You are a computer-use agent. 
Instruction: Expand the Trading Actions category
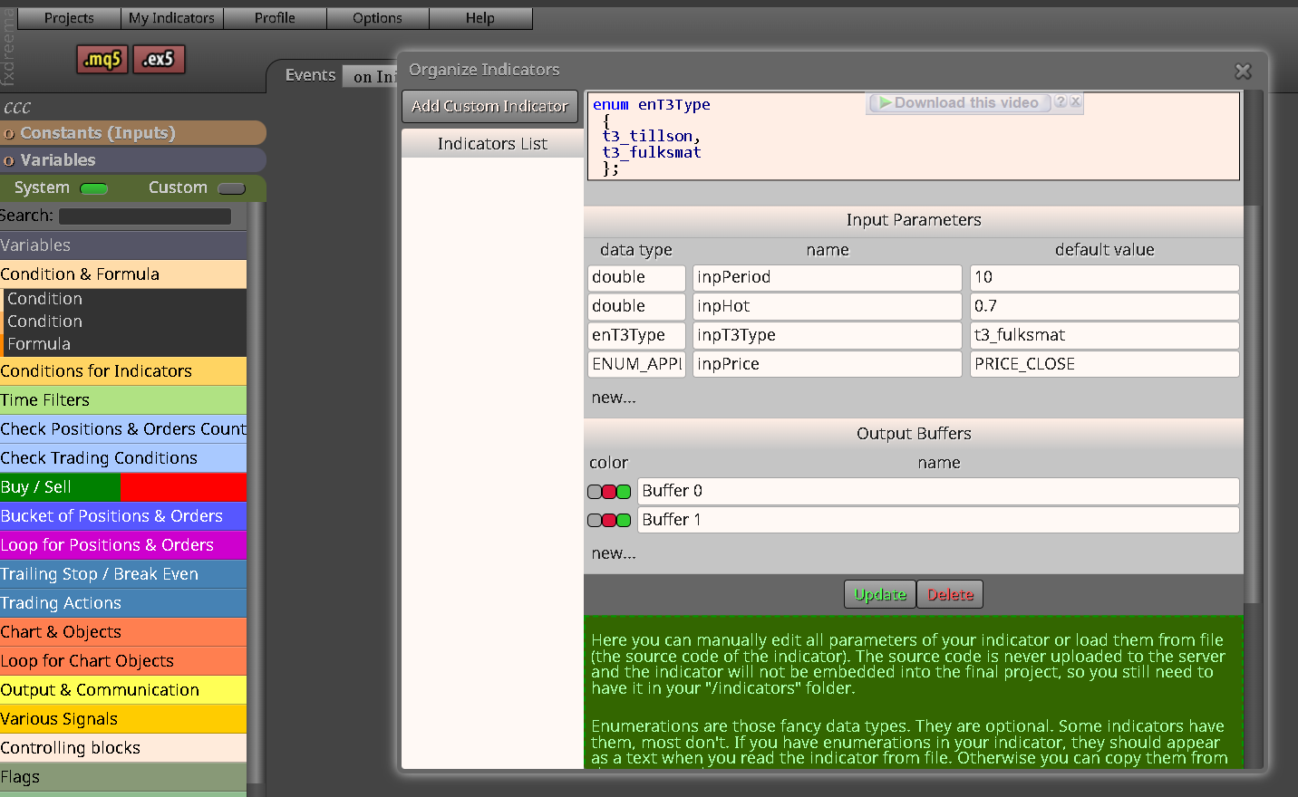[123, 603]
